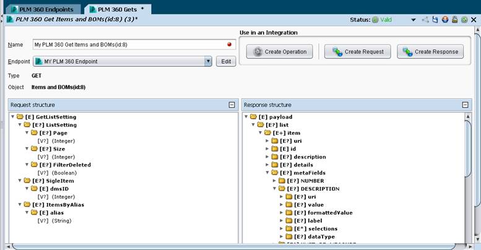
Task: Expand the details tree node
Action: pyautogui.click(x=267, y=165)
